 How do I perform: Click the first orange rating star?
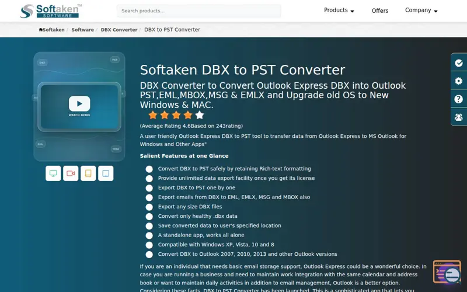153,115
